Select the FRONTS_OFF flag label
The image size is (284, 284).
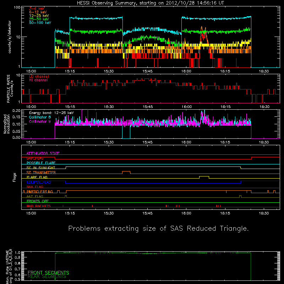click(38, 201)
